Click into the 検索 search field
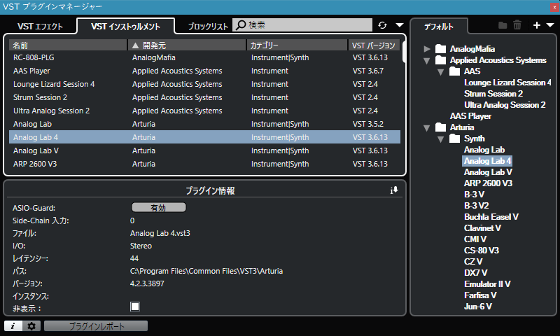The width and height of the screenshot is (560, 336). click(x=302, y=25)
